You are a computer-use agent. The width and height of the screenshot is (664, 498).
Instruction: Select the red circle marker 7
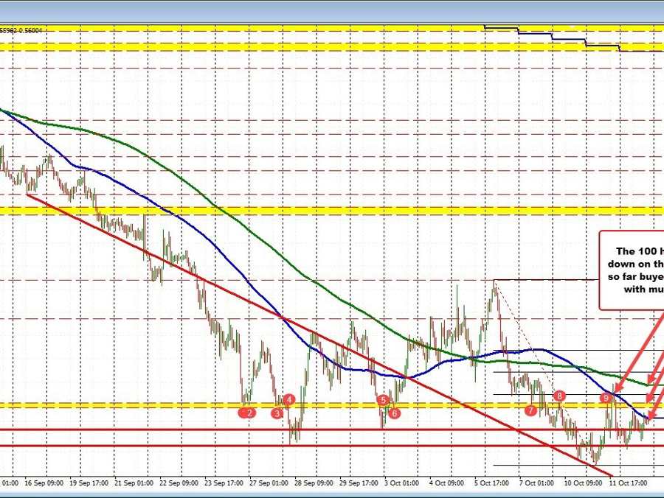click(x=531, y=410)
